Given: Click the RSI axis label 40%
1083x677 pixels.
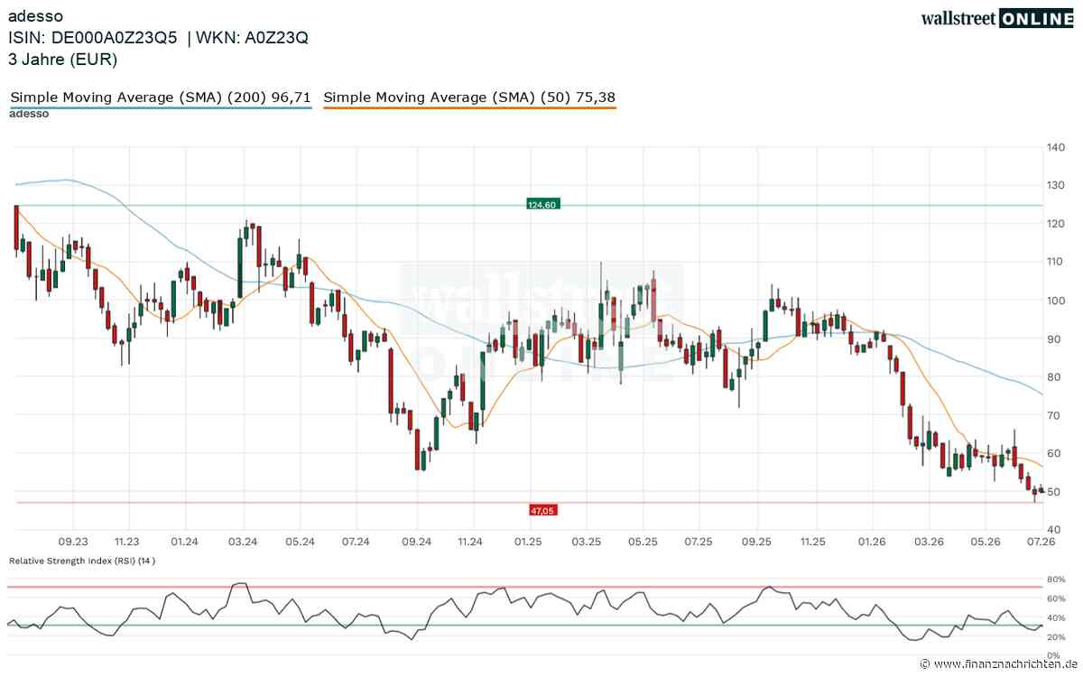Looking at the screenshot, I should (1057, 617).
